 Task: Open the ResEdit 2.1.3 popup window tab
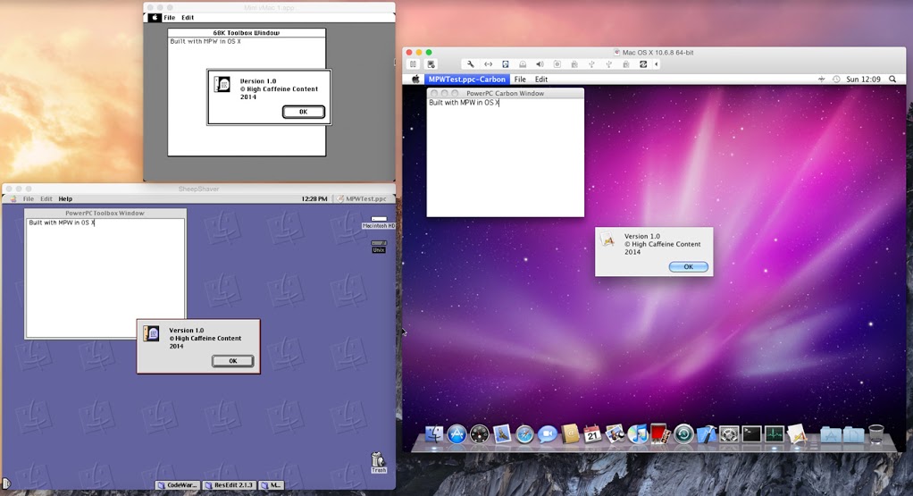230,485
